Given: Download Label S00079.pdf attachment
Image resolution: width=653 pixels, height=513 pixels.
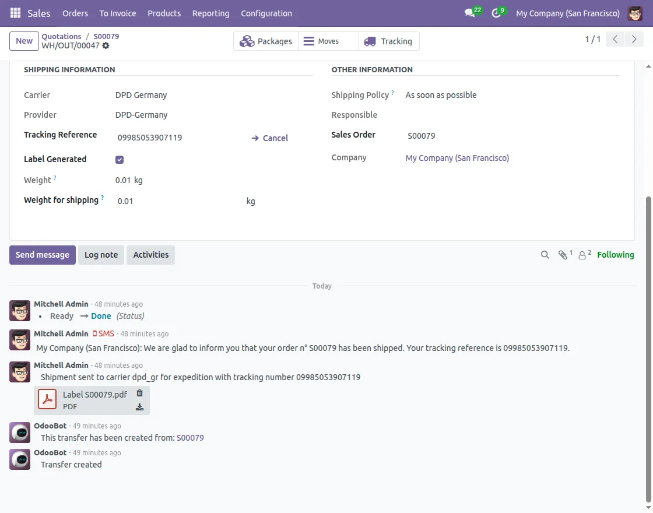Looking at the screenshot, I should point(139,407).
